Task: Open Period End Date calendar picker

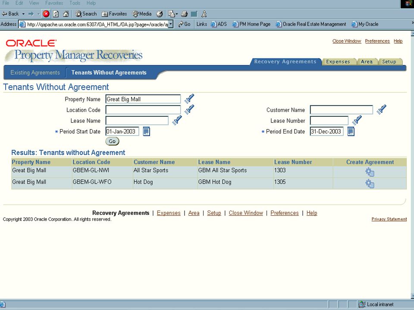Action: pyautogui.click(x=351, y=131)
